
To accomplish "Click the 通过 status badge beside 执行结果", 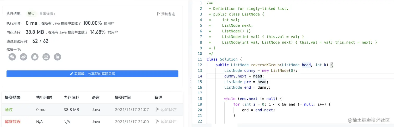I will point(31,14).
